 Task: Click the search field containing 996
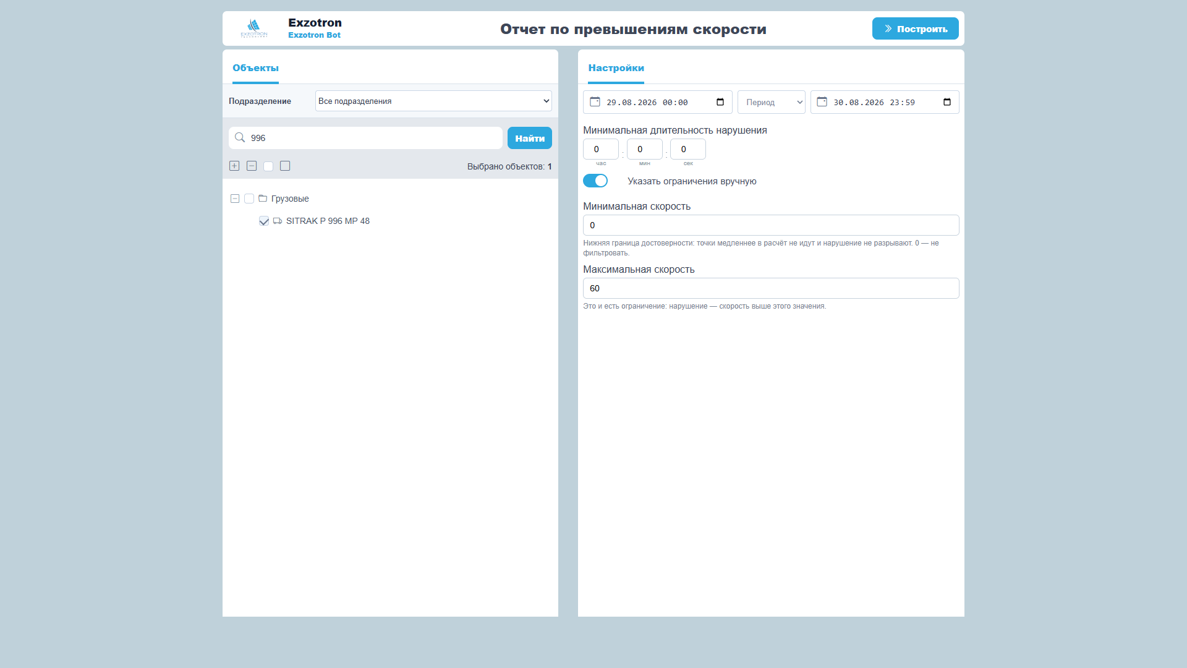pyautogui.click(x=365, y=138)
